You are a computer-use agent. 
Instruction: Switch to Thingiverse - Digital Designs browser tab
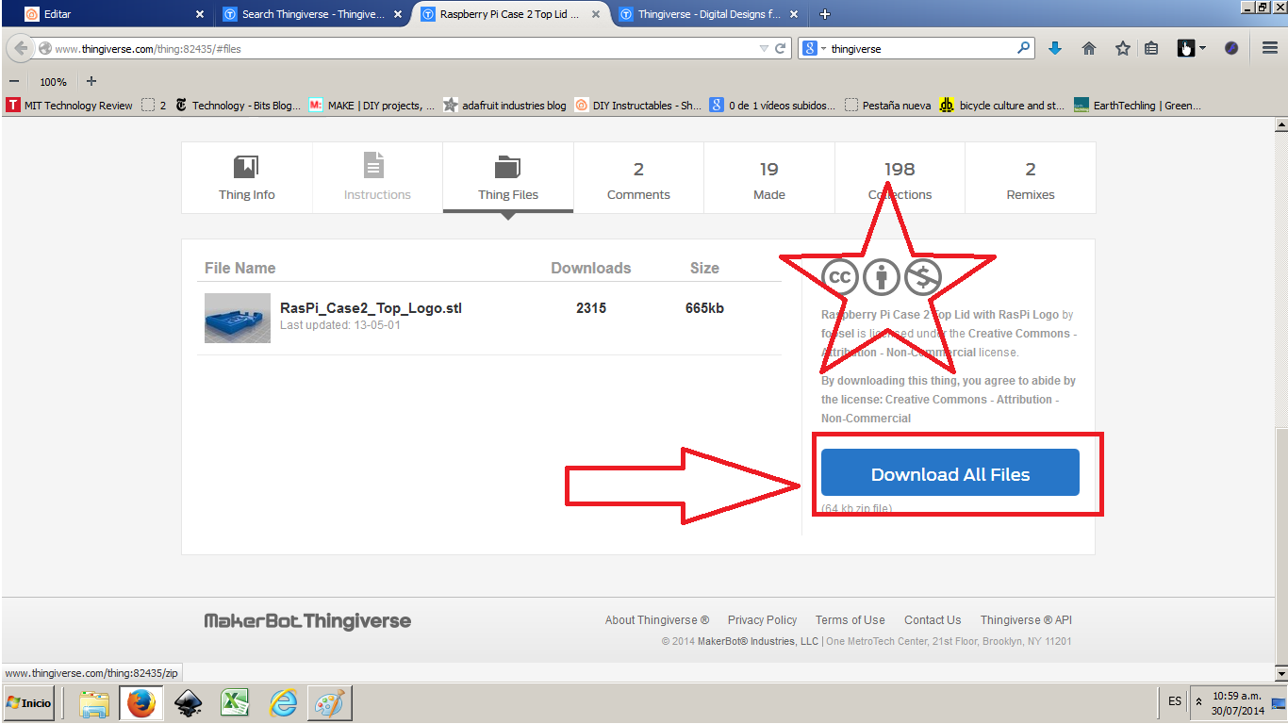click(x=709, y=14)
